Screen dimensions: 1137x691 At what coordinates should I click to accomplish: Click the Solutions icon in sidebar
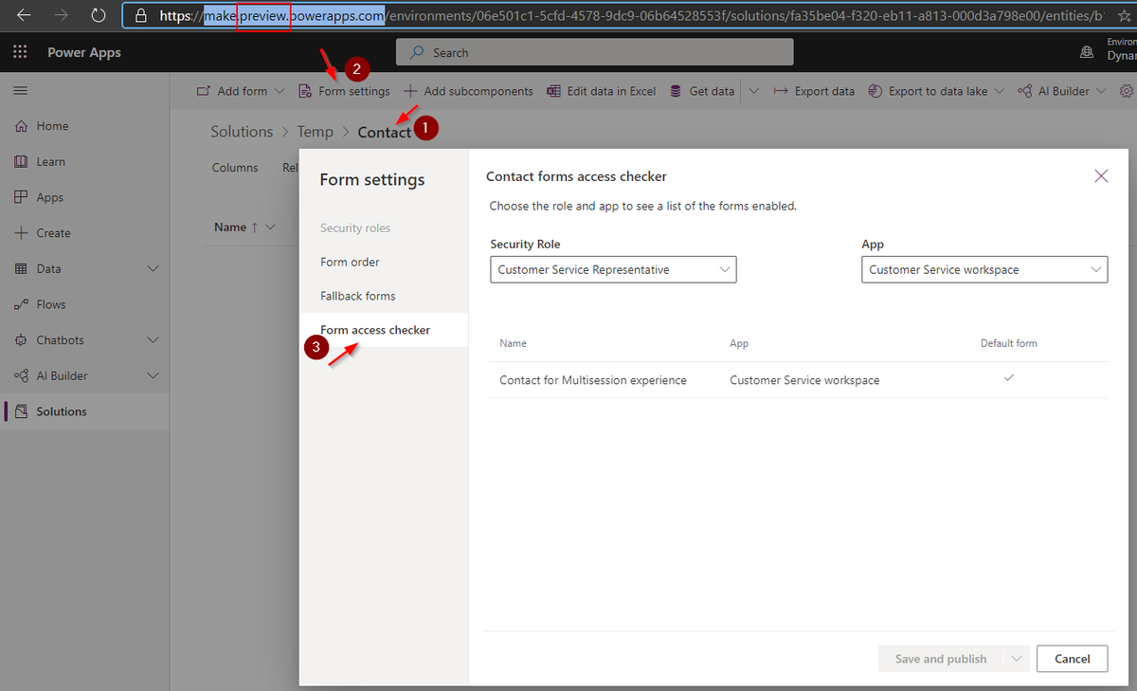click(21, 411)
